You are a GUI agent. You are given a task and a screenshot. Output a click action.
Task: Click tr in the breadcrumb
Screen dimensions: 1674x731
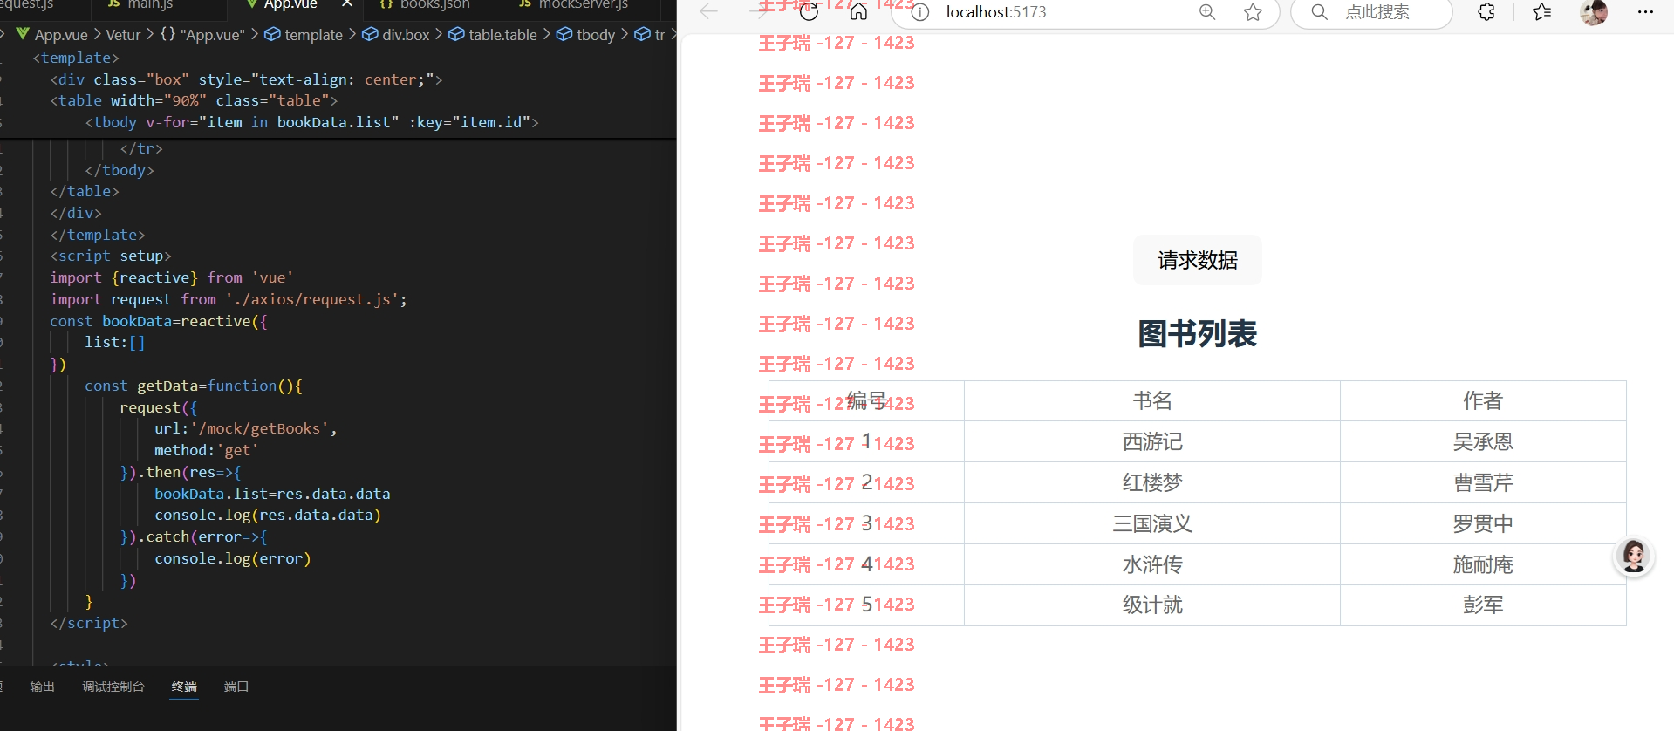[651, 35]
